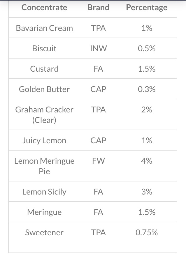Click the Concentrate column header
The width and height of the screenshot is (186, 256).
(45, 8)
